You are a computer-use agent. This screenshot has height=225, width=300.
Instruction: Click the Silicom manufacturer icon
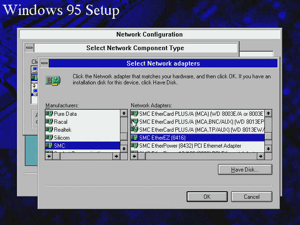[x=49, y=137]
